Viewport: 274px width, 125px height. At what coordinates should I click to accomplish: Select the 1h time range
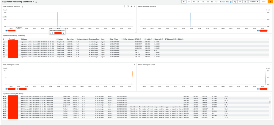click(x=194, y=2)
